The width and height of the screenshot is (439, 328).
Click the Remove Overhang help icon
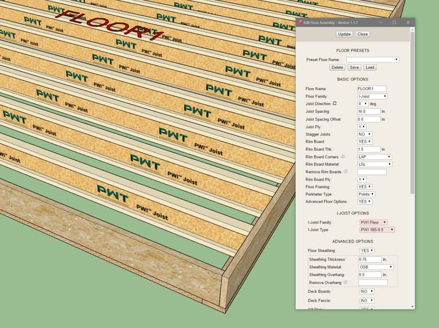coord(345,282)
